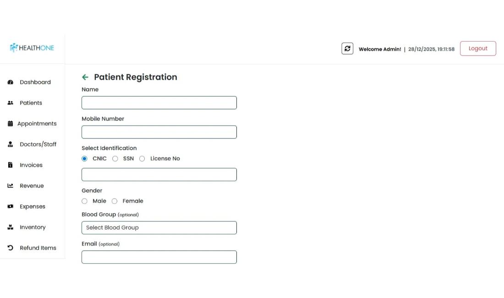Viewport: 504px width, 298px height.
Task: Open the Appointments menu item
Action: [x=37, y=124]
